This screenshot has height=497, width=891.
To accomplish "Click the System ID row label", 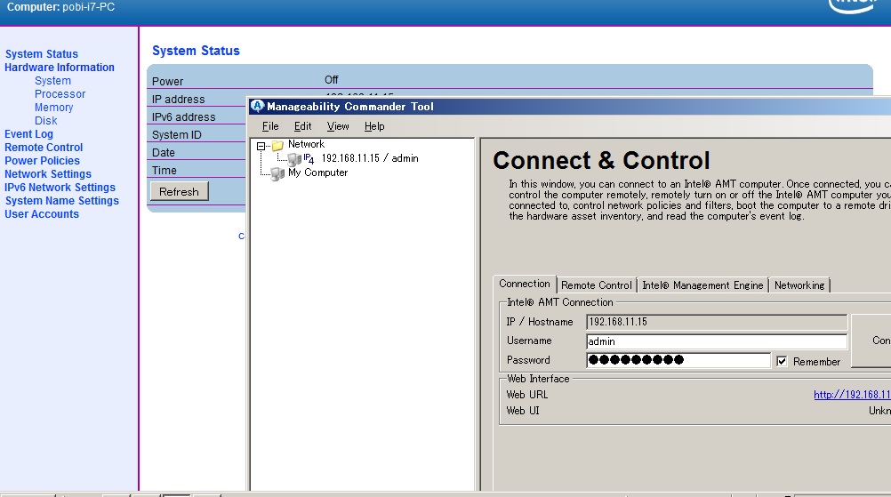I will [176, 134].
